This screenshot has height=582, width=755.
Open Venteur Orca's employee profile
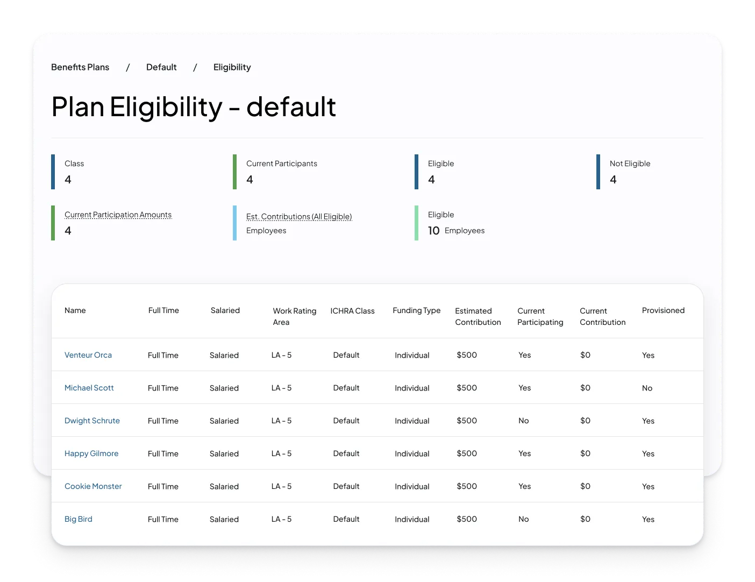[88, 355]
